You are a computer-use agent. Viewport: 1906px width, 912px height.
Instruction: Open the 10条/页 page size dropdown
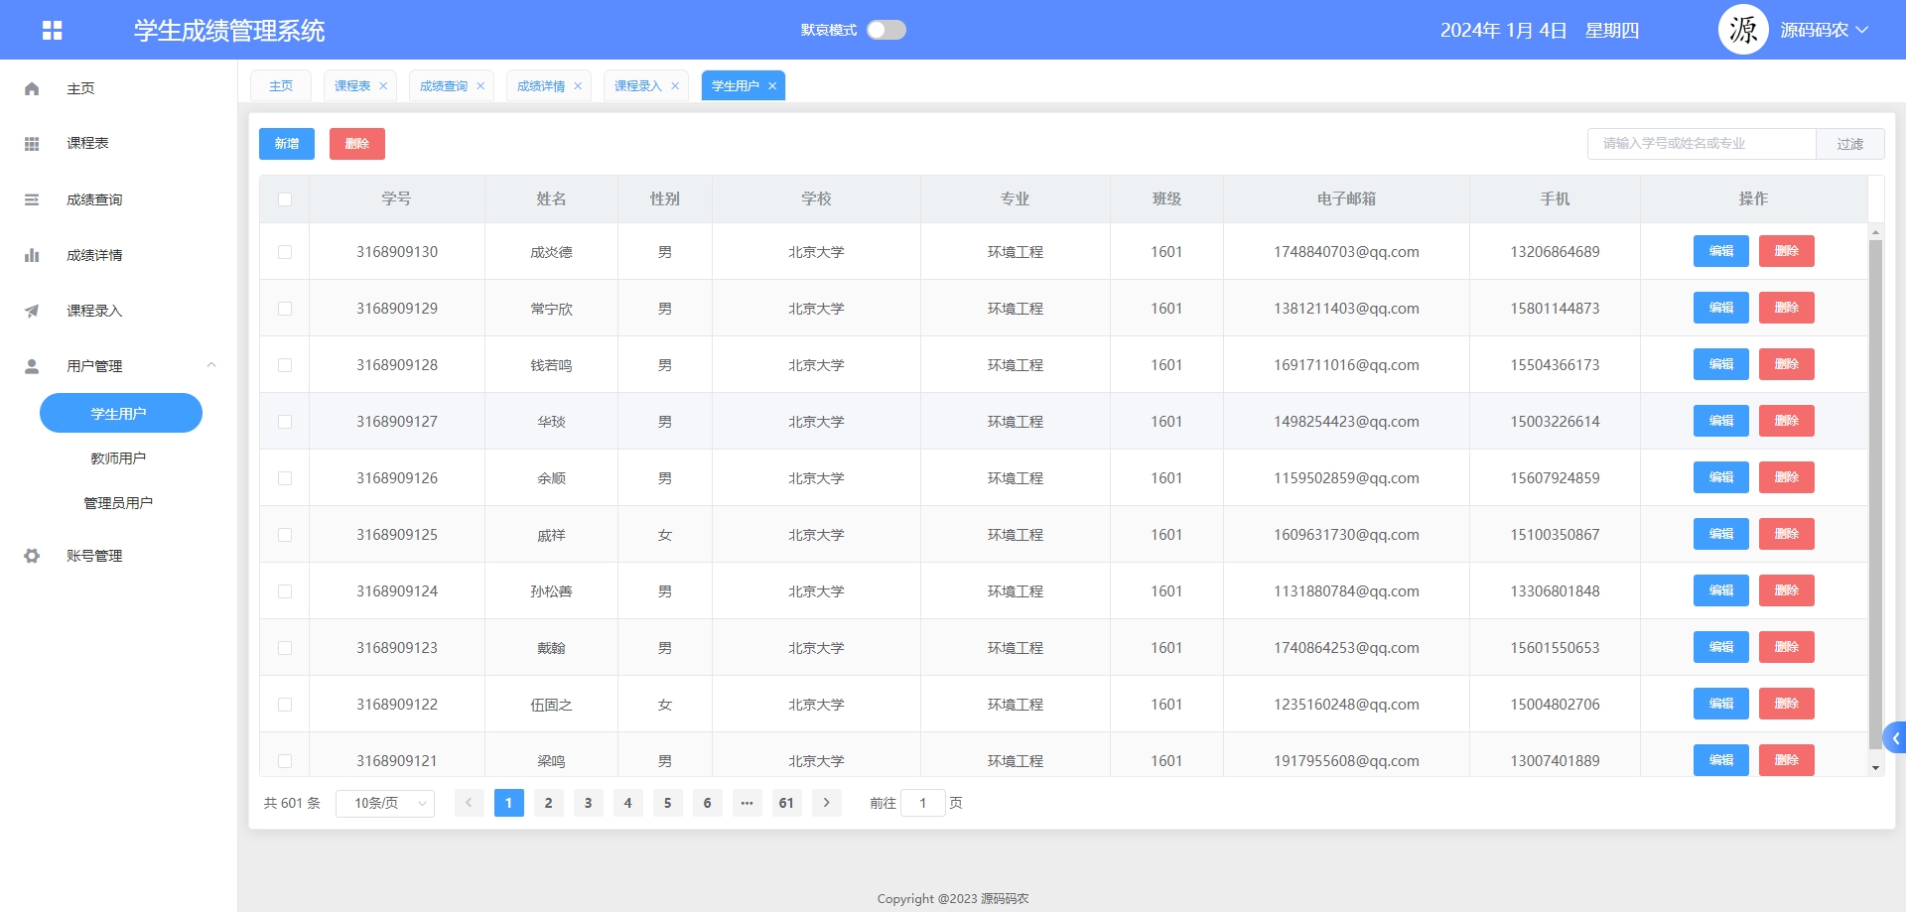coord(385,803)
